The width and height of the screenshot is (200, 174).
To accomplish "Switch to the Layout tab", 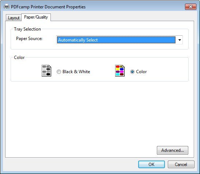I will (14, 18).
